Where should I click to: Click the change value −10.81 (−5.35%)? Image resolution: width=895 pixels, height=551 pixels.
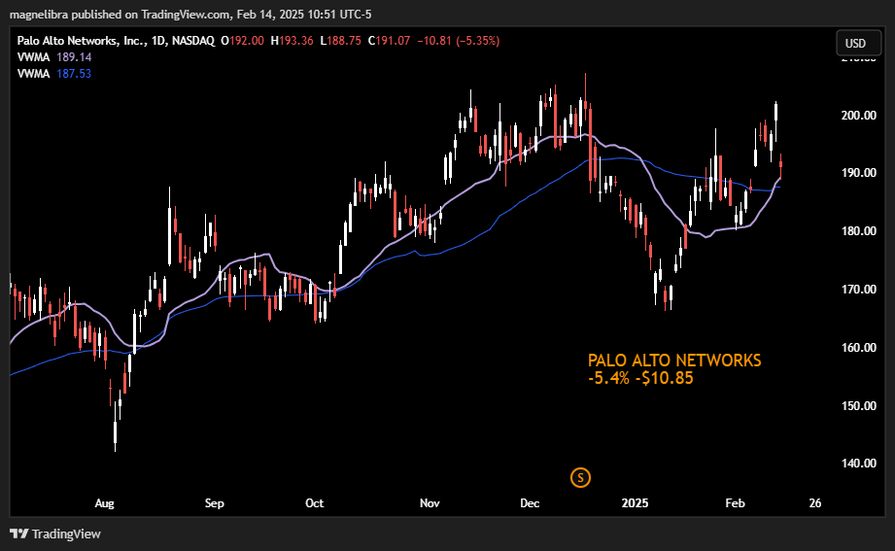pyautogui.click(x=459, y=41)
